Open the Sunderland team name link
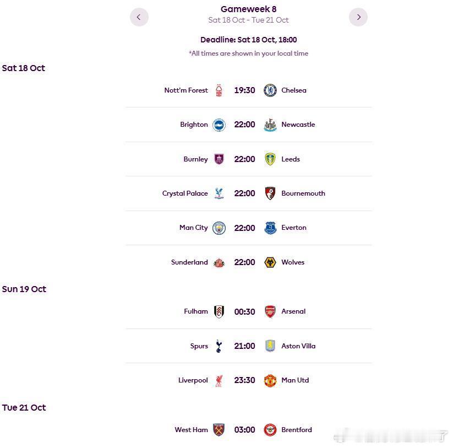The height and width of the screenshot is (447, 453). tap(189, 262)
